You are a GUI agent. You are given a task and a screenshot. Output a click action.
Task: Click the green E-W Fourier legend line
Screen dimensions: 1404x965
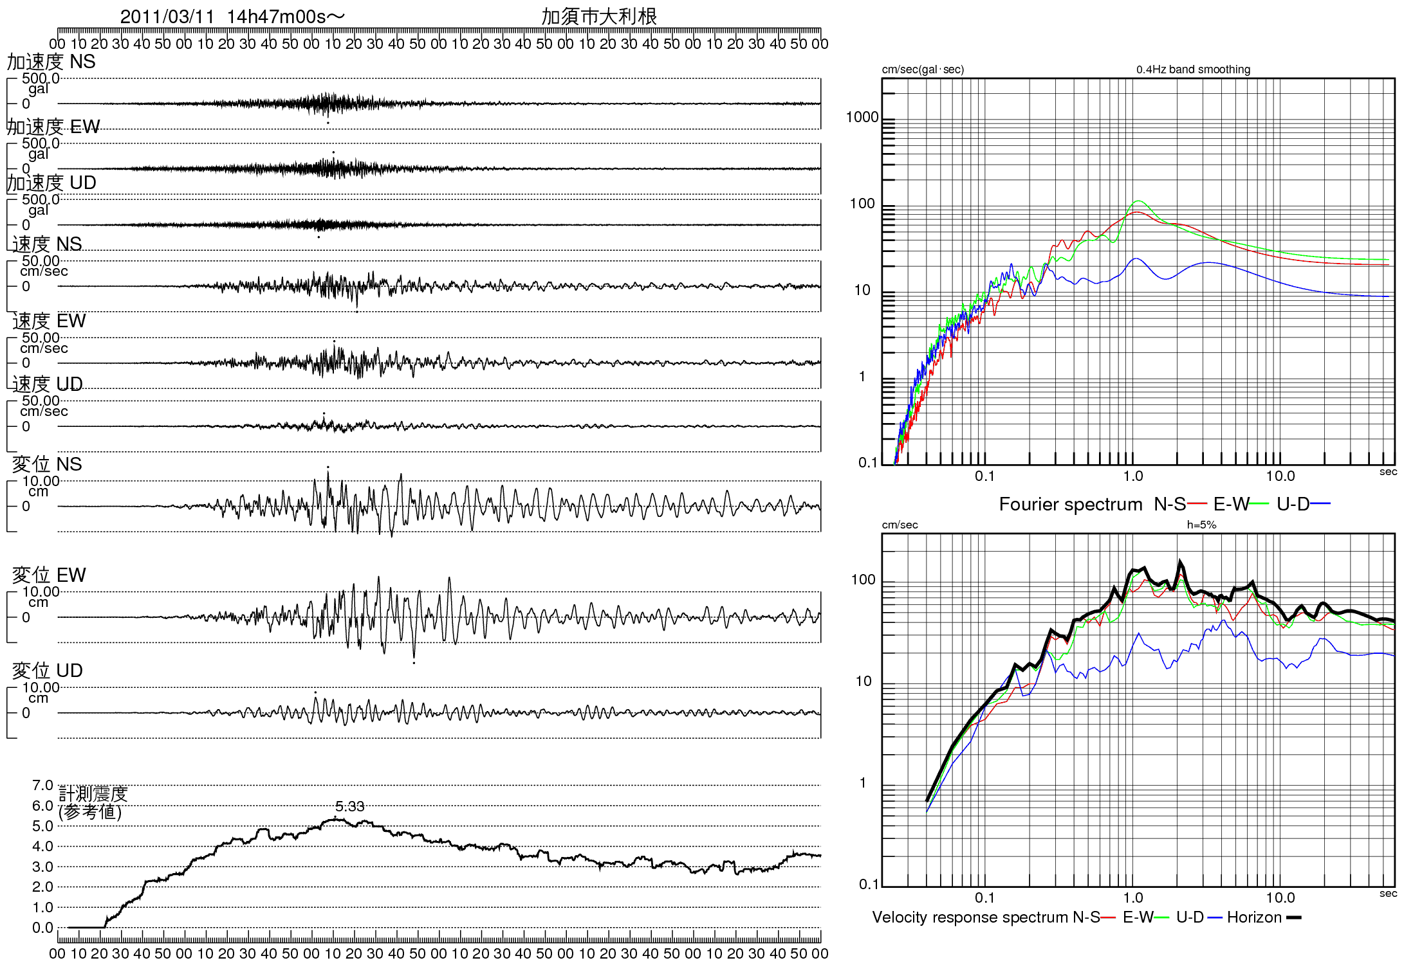[x=1259, y=503]
